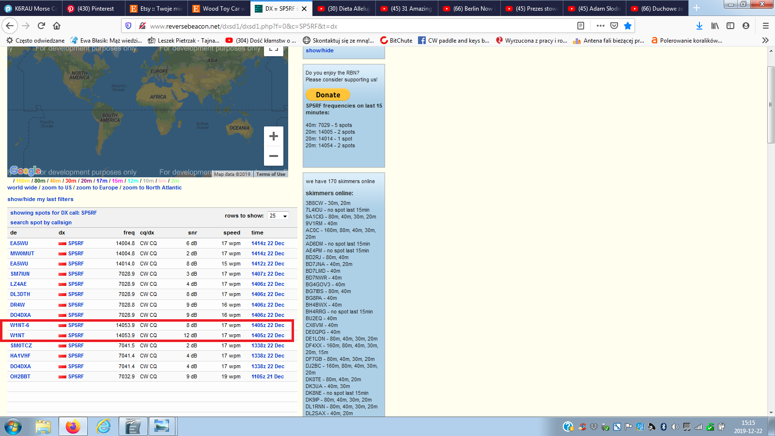
Task: Open Firefox downloads arrow icon
Action: point(699,26)
